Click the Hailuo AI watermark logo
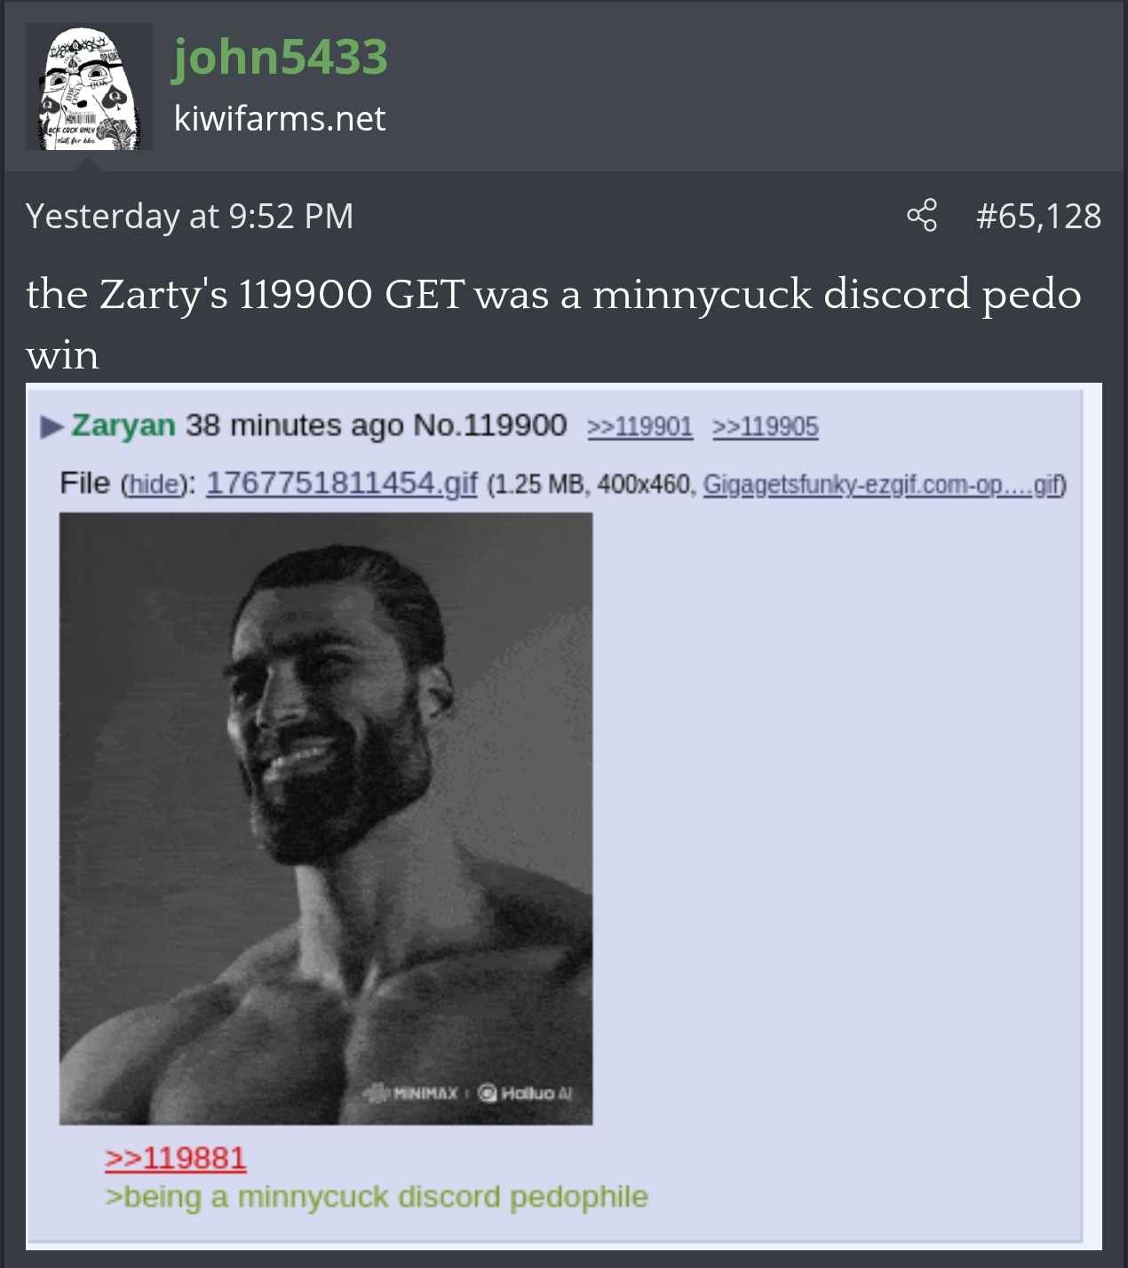 click(x=525, y=1093)
